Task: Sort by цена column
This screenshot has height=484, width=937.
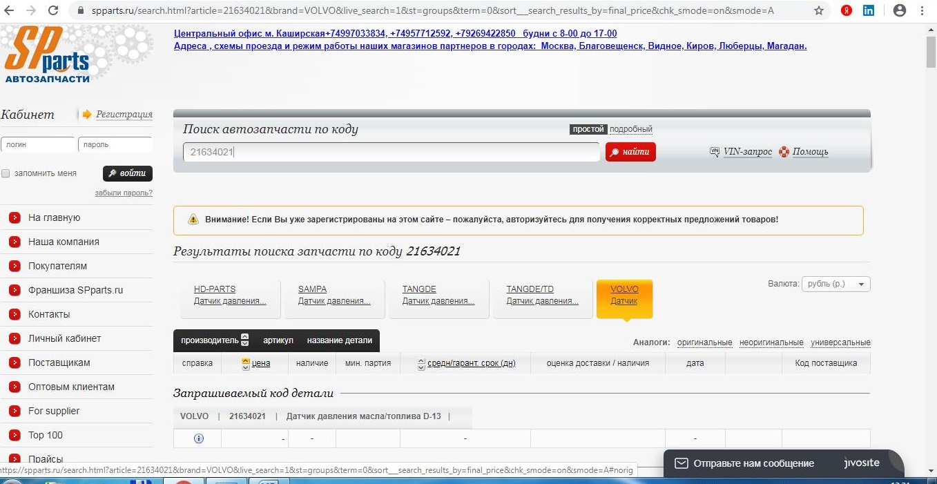Action: click(x=260, y=363)
